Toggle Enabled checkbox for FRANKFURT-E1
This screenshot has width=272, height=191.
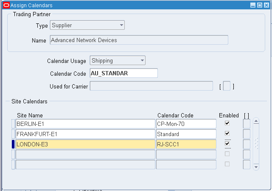point(227,134)
